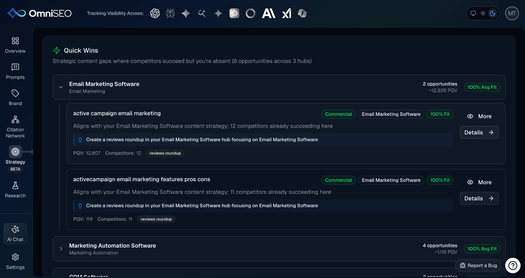
Task: Open Brand section in sidebar
Action: 15,98
